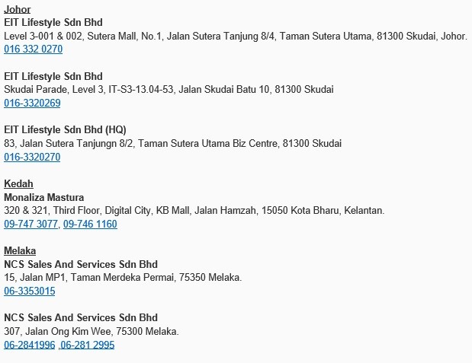Open phone link 06-281 2995
The height and width of the screenshot is (363, 472).
(87, 345)
